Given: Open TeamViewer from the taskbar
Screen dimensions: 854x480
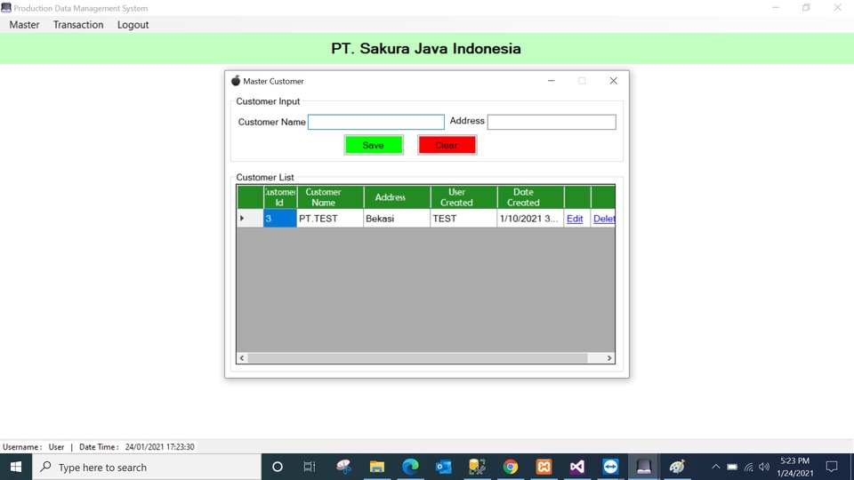Looking at the screenshot, I should coord(610,467).
